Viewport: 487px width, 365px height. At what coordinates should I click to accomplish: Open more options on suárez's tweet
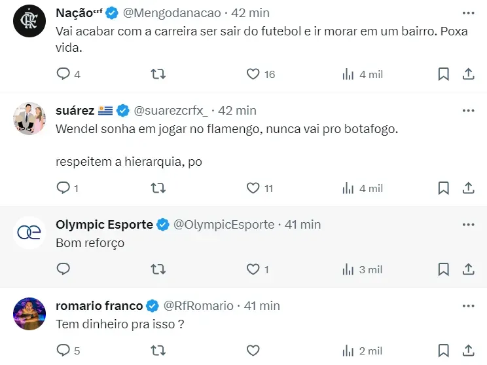coord(468,110)
